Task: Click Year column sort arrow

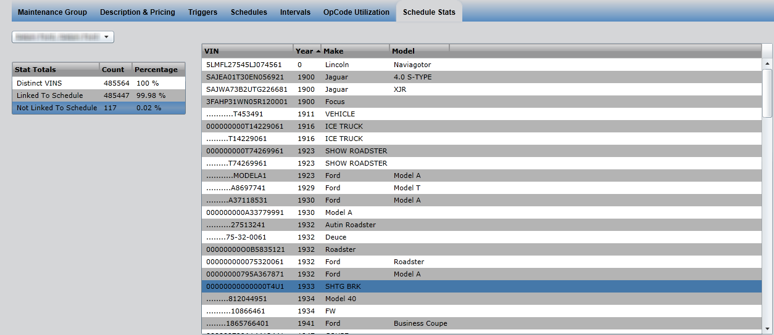Action: click(x=318, y=51)
